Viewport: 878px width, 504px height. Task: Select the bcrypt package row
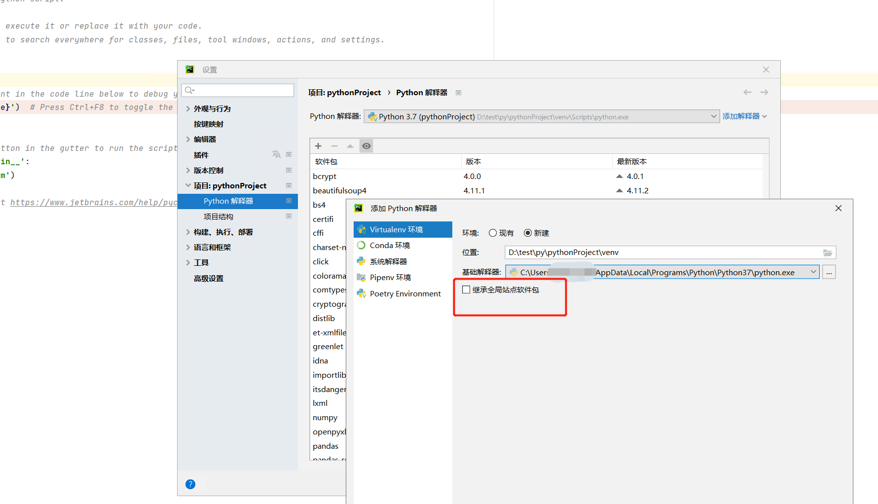coord(536,176)
